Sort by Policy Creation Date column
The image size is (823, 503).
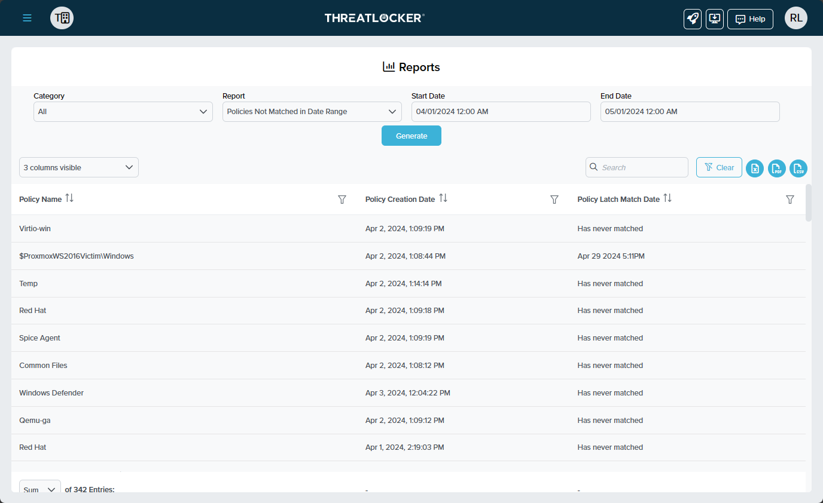point(443,198)
